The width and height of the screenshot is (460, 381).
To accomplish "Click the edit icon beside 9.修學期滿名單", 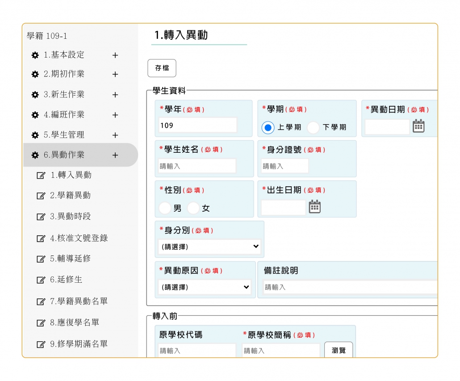I will tap(41, 344).
